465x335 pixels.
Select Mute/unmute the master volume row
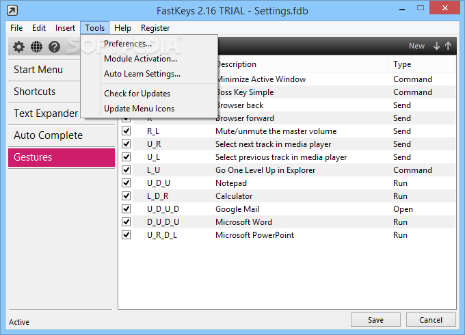pyautogui.click(x=287, y=131)
